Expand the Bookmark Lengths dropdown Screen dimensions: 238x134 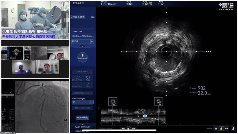click(92, 102)
